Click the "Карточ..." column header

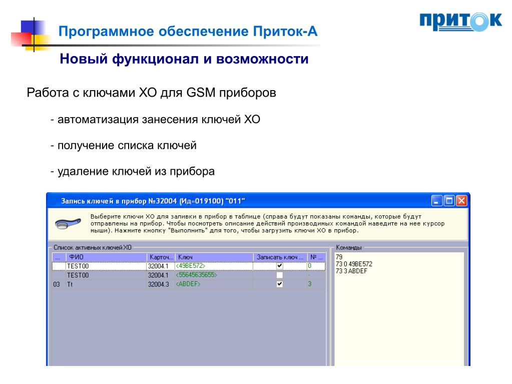pyautogui.click(x=161, y=257)
